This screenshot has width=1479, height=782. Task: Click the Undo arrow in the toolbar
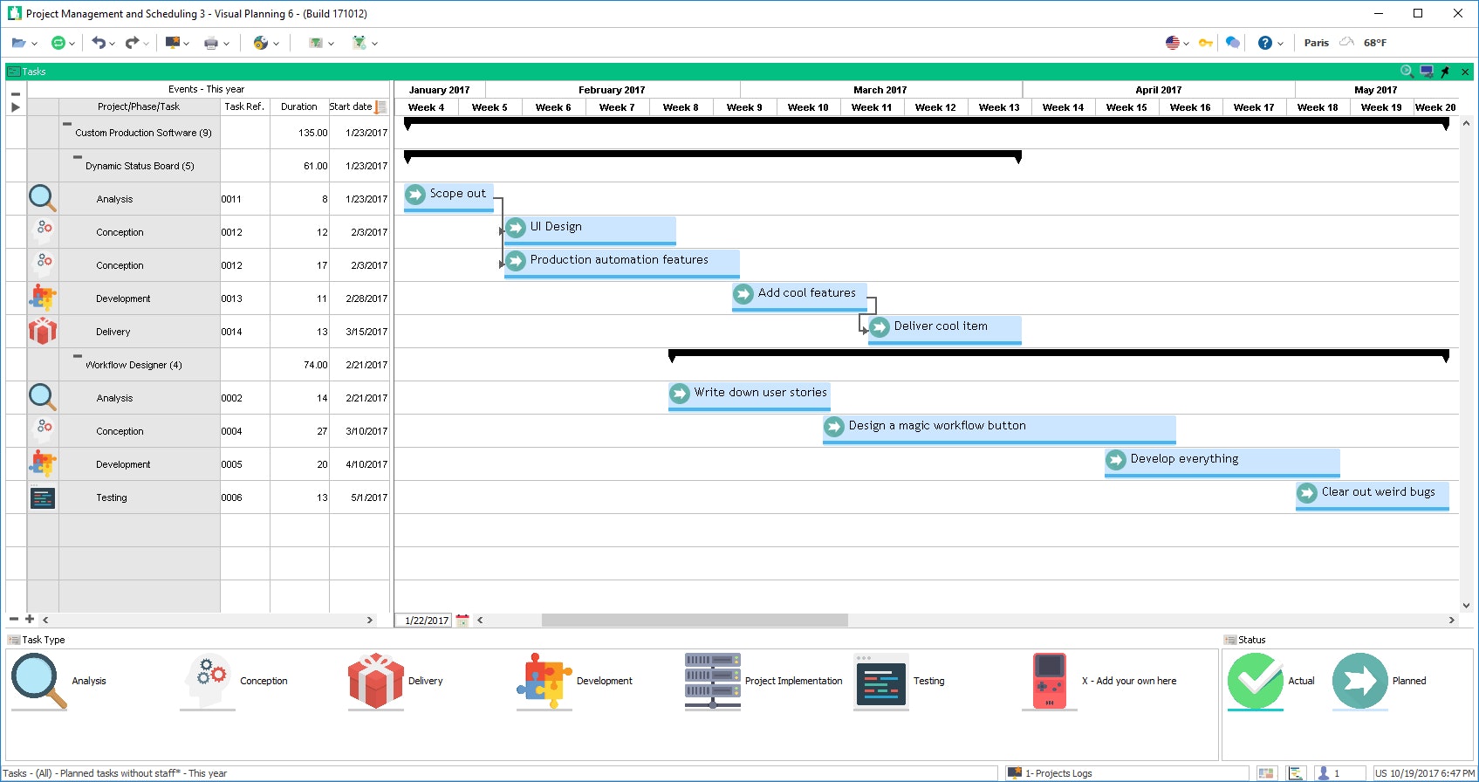(x=99, y=43)
